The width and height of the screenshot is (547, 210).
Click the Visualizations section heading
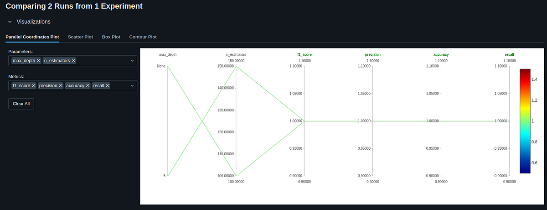[33, 21]
